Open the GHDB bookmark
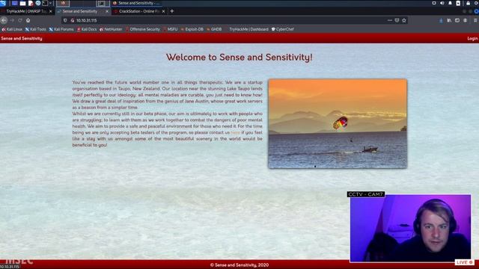479x269 pixels. click(214, 29)
